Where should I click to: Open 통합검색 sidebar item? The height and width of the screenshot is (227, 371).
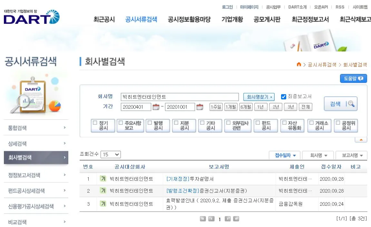(x=36, y=128)
